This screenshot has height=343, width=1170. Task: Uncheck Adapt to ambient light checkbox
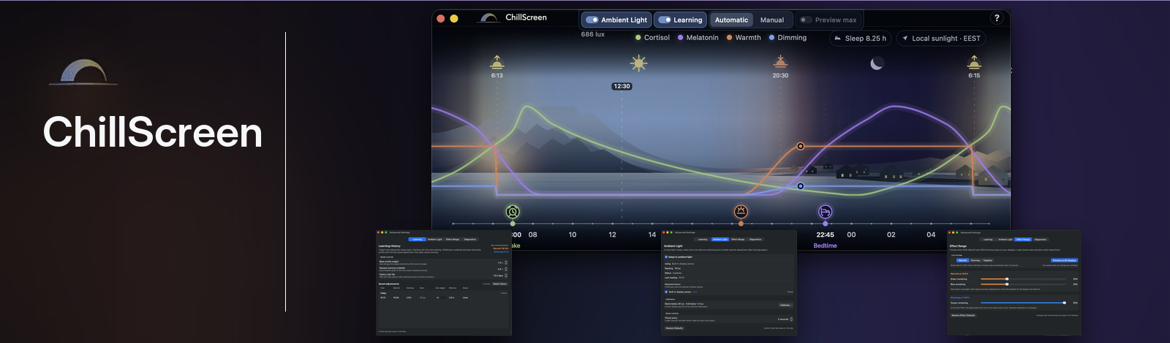pyautogui.click(x=666, y=257)
